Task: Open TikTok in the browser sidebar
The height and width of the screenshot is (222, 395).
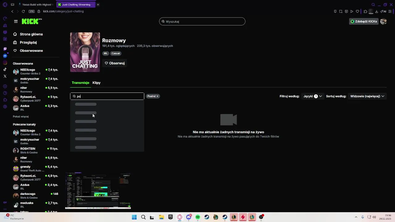Action: click(x=5, y=69)
